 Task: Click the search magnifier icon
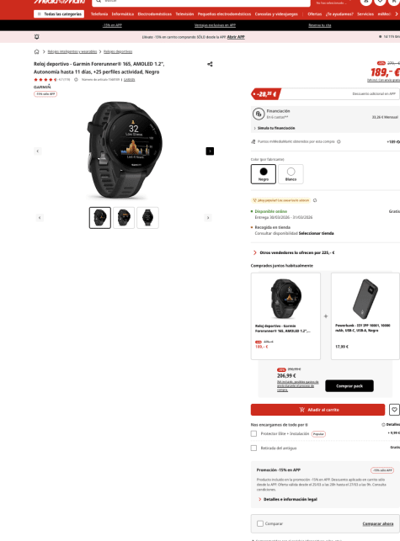click(x=99, y=2)
